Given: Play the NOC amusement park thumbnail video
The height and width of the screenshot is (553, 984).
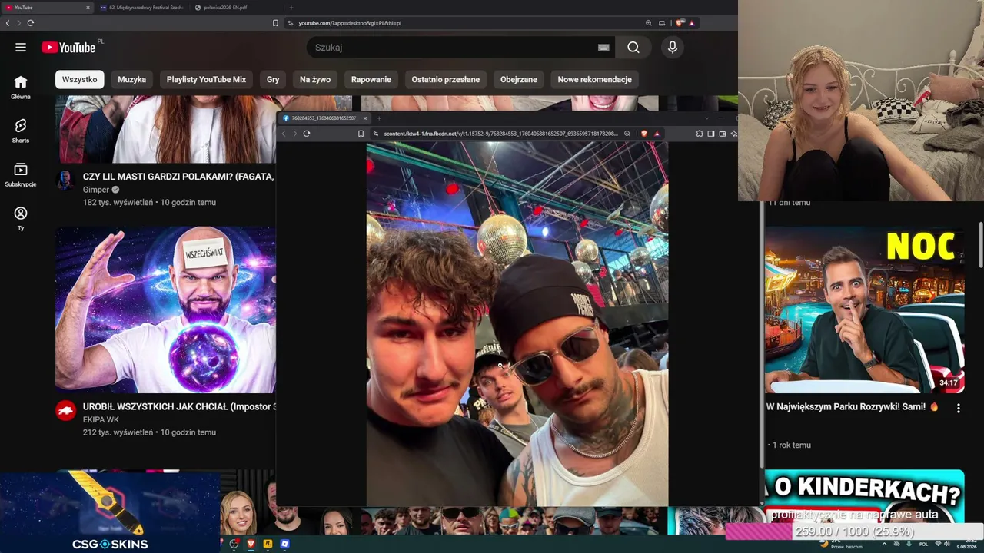Looking at the screenshot, I should click(865, 310).
